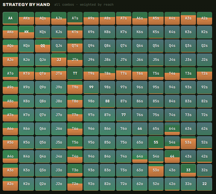
Task: Click the 32s hand cell
Action: (204, 170)
